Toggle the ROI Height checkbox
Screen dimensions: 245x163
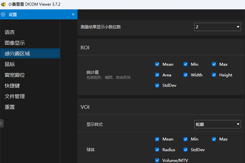tap(214, 75)
